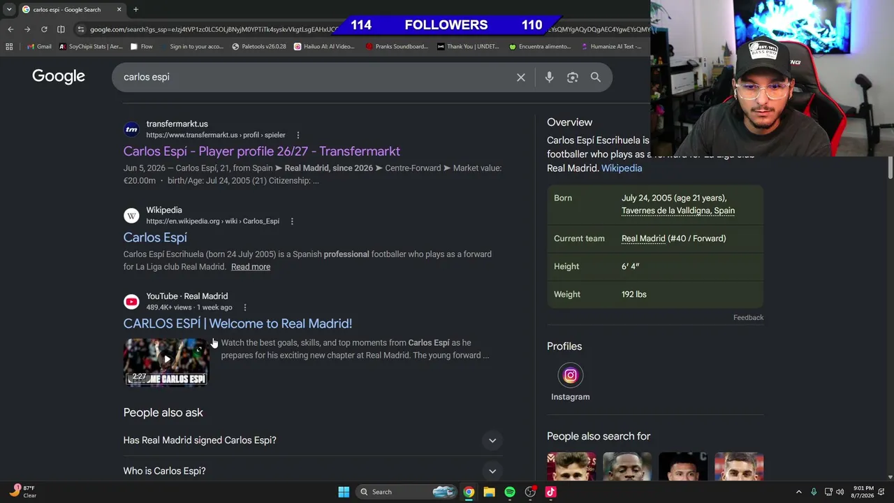Play the Carlos Espí video thumbnail
The width and height of the screenshot is (894, 503).
tap(166, 362)
